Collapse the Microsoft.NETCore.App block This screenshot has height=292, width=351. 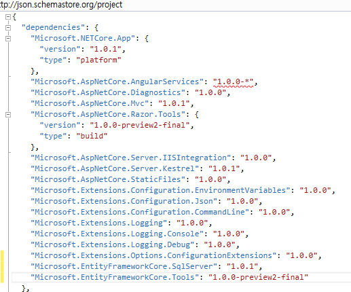[x=8, y=39]
